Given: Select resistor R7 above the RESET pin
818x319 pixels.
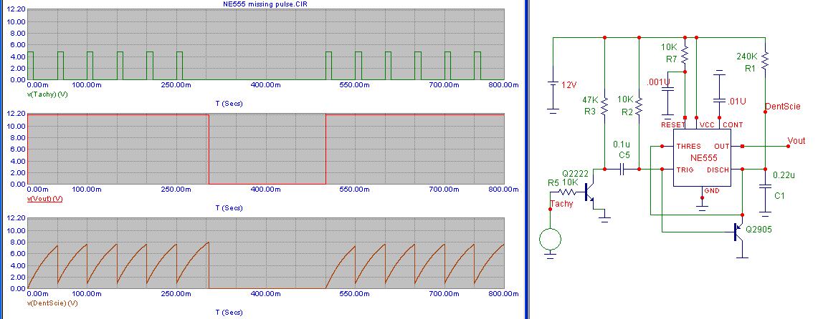Looking at the screenshot, I should pos(685,54).
